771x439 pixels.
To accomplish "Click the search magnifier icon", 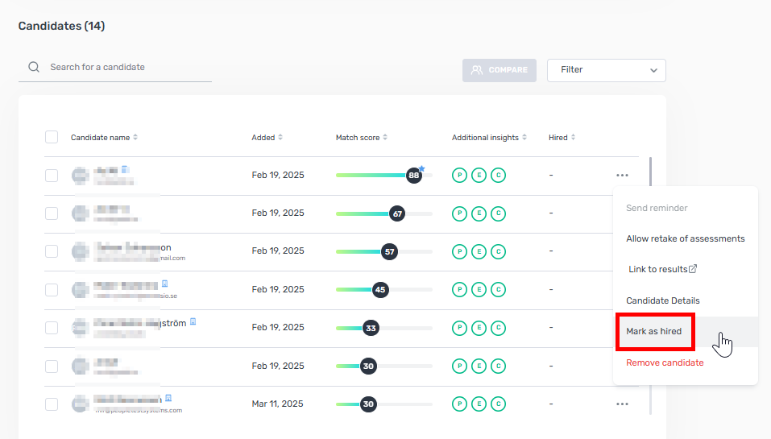I will (34, 68).
